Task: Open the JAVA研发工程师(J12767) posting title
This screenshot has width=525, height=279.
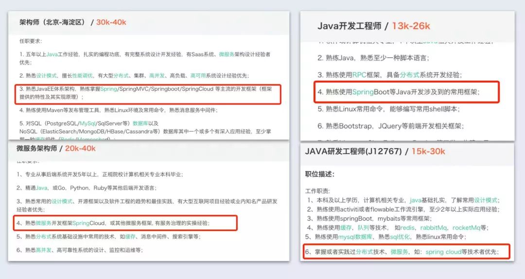Action: click(353, 151)
